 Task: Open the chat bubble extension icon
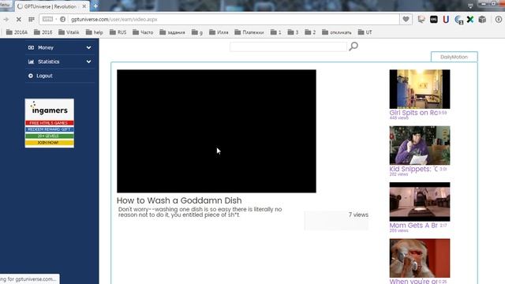[x=421, y=19]
